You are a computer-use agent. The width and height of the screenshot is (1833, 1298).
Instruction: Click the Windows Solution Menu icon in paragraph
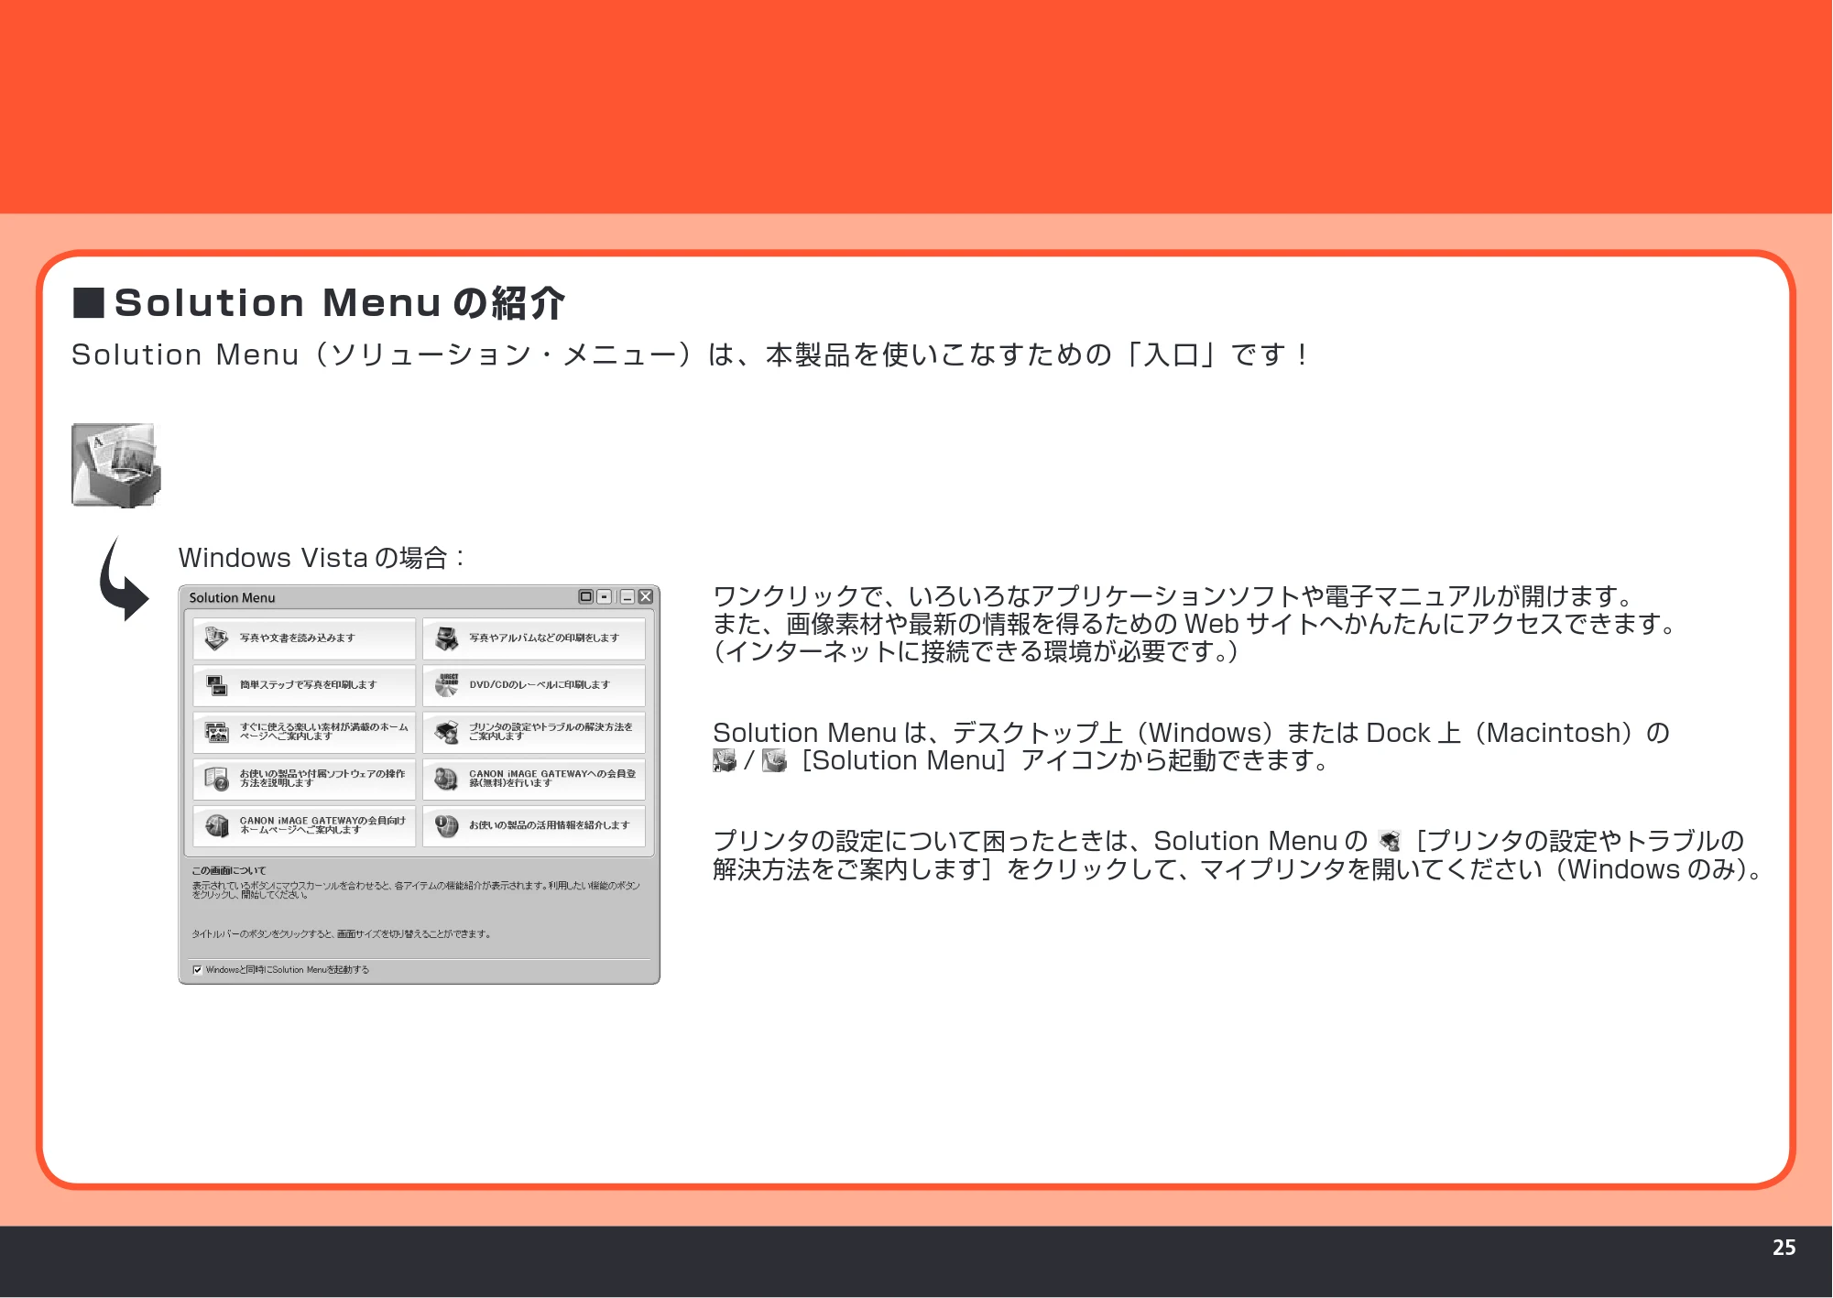coord(725,760)
